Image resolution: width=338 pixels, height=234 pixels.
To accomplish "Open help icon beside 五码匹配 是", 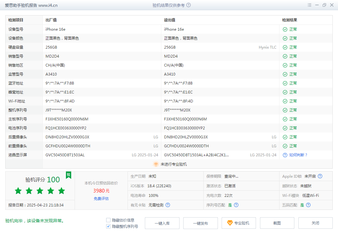I will click(308, 205).
